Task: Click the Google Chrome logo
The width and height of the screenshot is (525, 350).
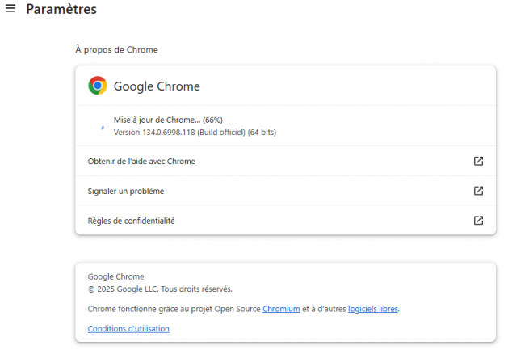Action: pos(98,86)
